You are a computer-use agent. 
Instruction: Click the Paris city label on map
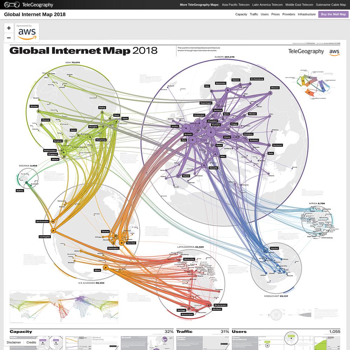[184, 140]
